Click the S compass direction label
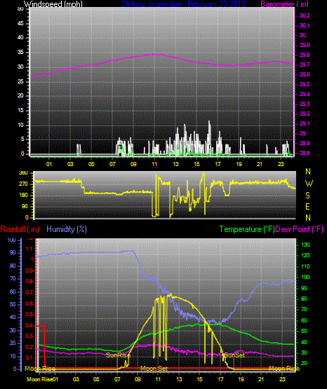 [x=307, y=196]
